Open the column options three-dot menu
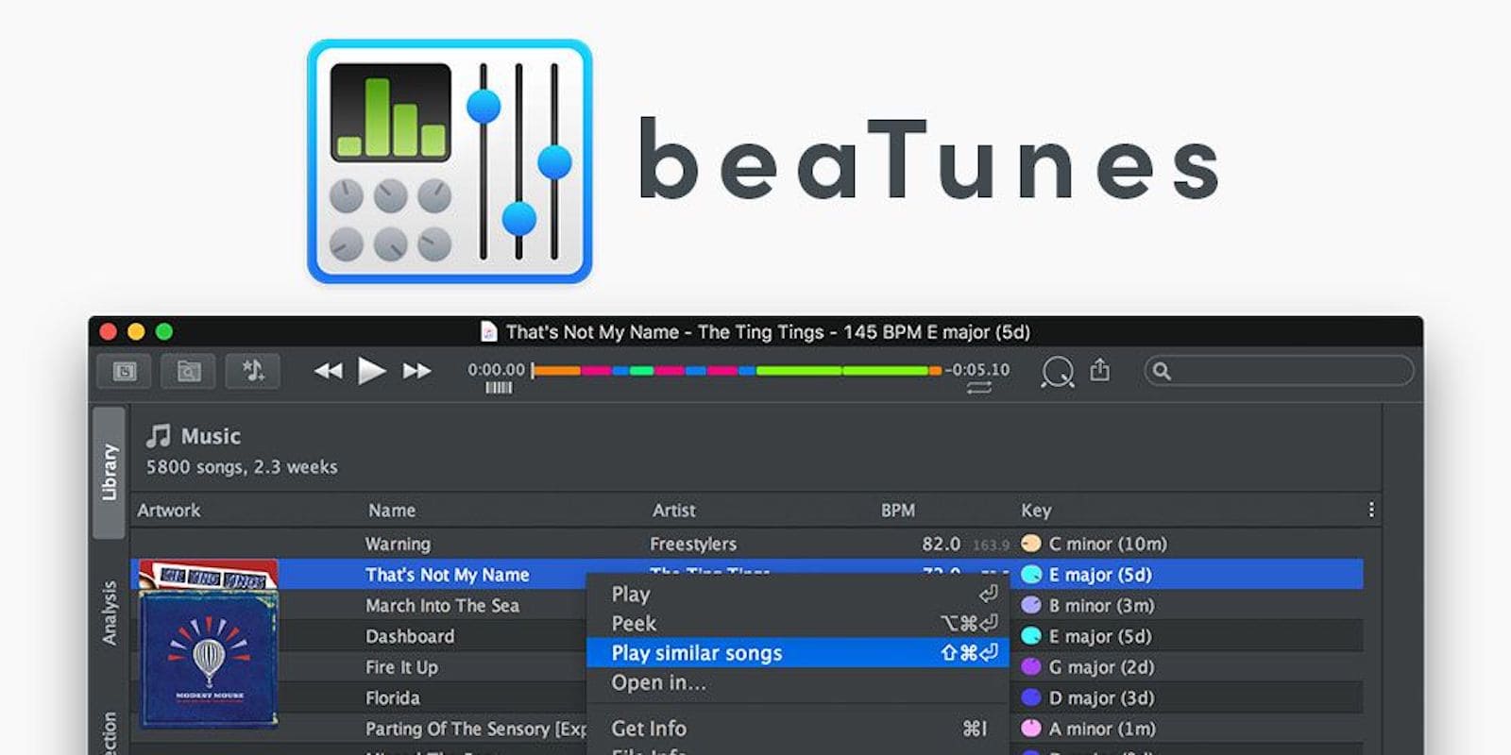 pyautogui.click(x=1371, y=510)
